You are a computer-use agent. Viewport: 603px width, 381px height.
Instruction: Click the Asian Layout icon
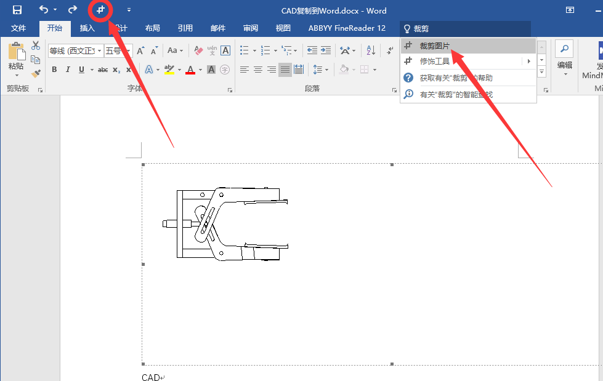[345, 50]
